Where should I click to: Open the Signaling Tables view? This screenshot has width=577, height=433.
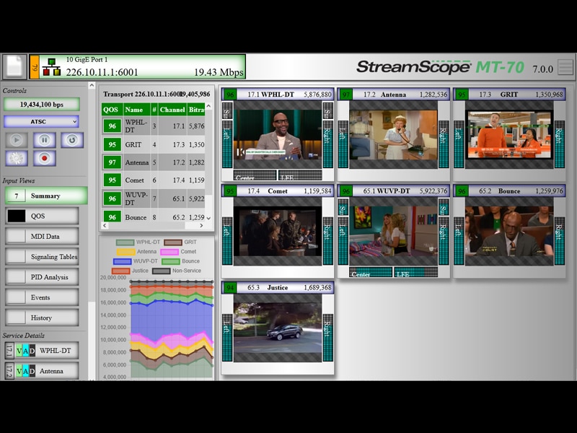[x=43, y=257]
